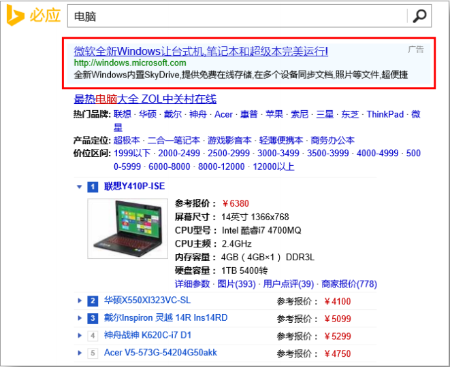Click the ¥6380 reference price
Viewport: 450px width, 367px height.
pyautogui.click(x=236, y=203)
